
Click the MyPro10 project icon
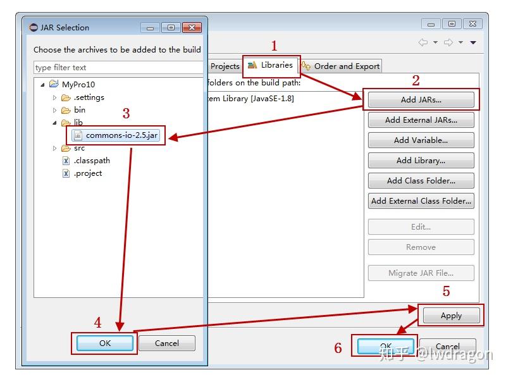coord(54,84)
